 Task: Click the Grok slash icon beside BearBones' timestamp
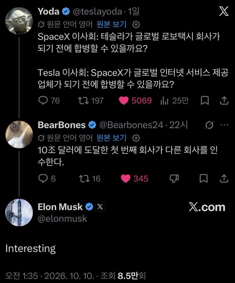pyautogui.click(x=210, y=125)
